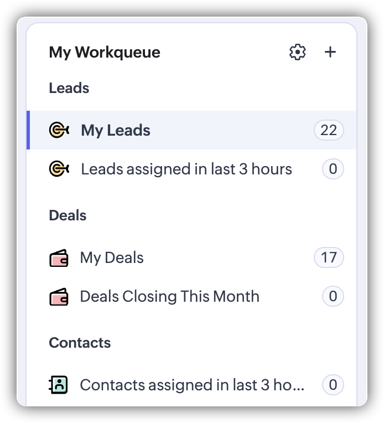Image resolution: width=384 pixels, height=423 pixels.
Task: Click the Deals section heading
Action: point(68,215)
